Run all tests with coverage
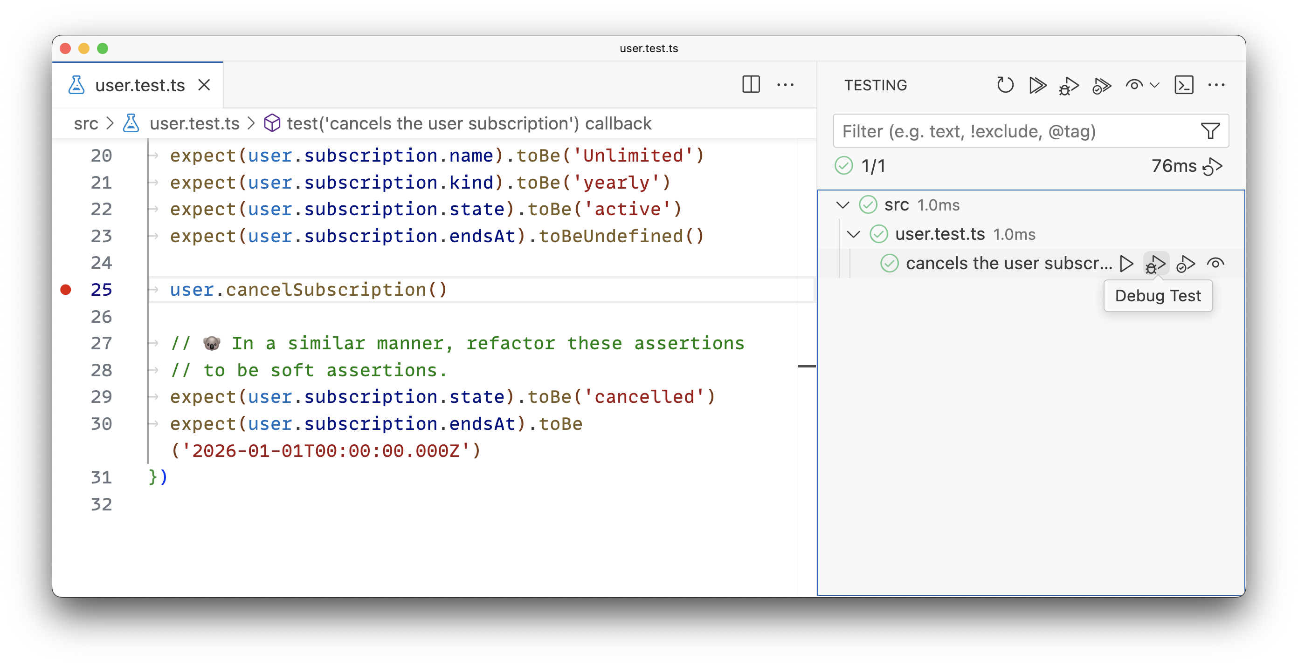The image size is (1298, 666). click(1102, 85)
